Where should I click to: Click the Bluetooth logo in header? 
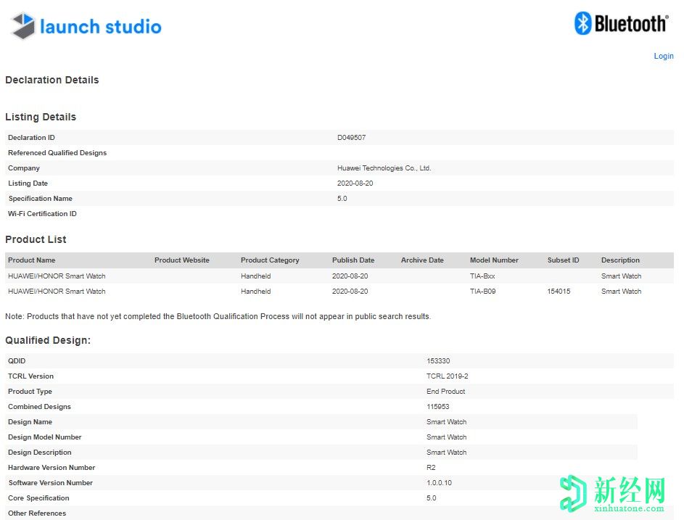pyautogui.click(x=621, y=23)
